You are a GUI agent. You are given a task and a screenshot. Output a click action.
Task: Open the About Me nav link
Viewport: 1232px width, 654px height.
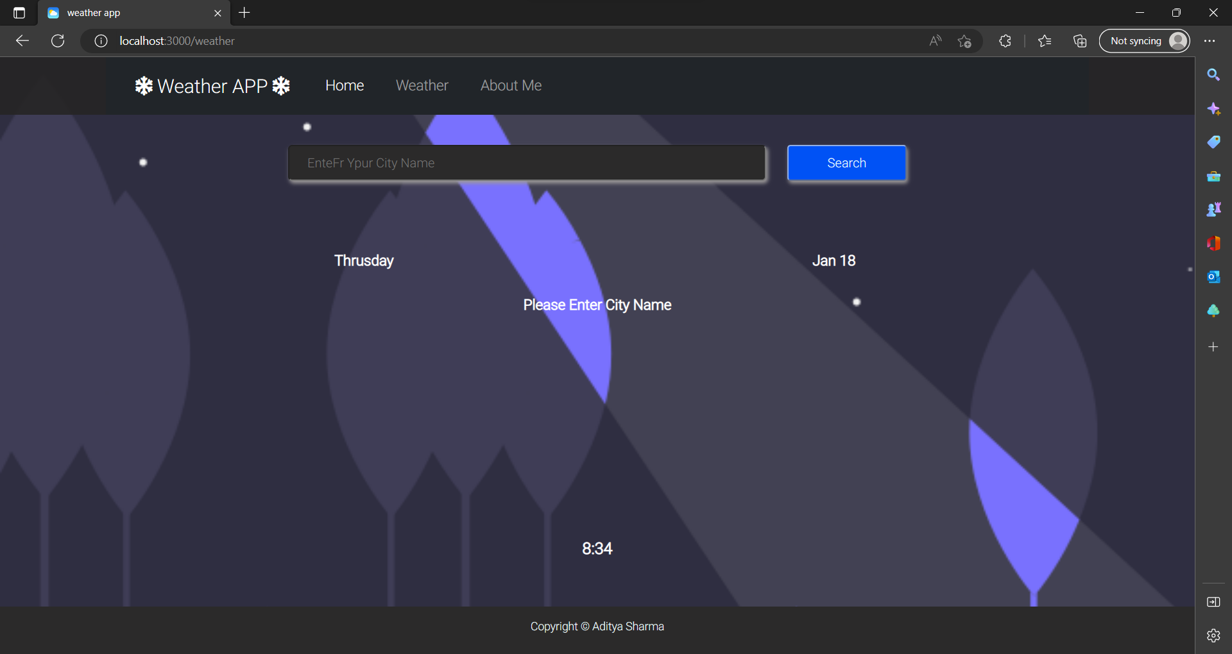click(x=511, y=85)
